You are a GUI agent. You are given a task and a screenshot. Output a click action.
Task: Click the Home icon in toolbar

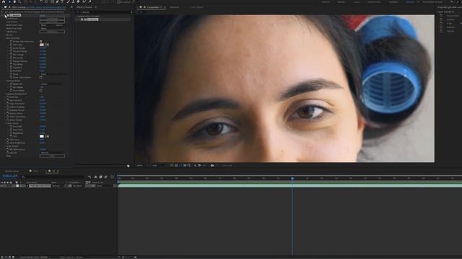coord(4,1)
